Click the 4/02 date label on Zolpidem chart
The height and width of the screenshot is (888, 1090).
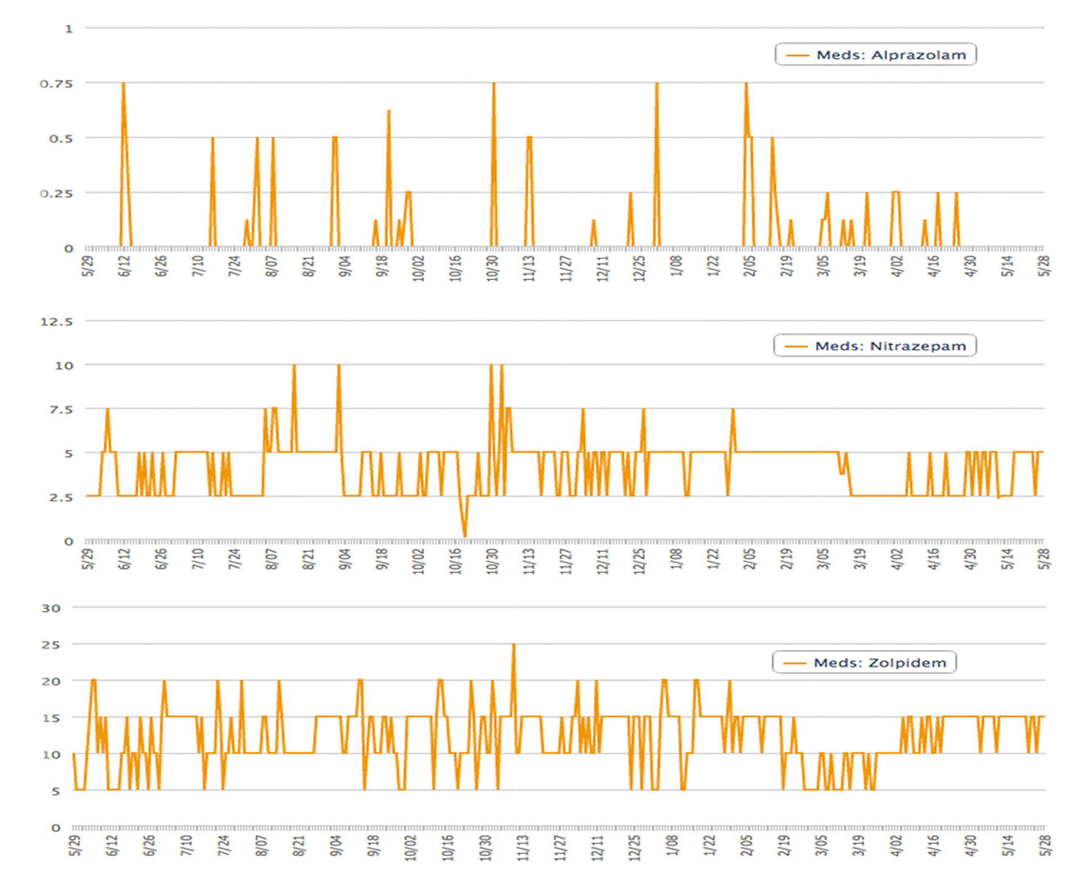[896, 845]
